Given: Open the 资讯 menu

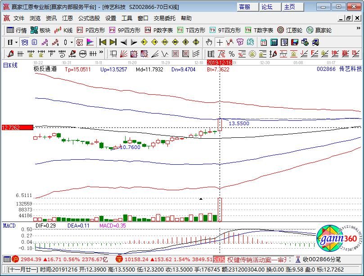Looking at the screenshot, I should 51,18.
